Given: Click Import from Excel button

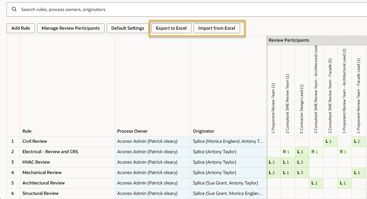Looking at the screenshot, I should point(217,28).
